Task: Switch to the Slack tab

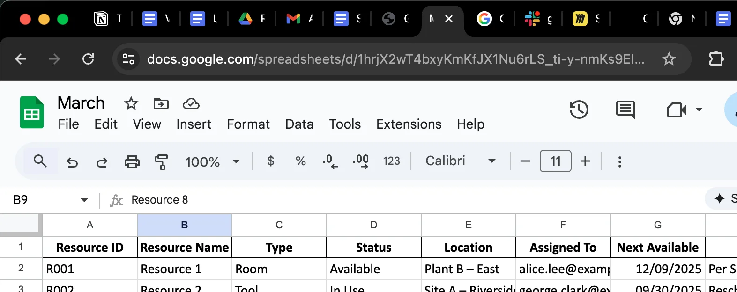Action: pyautogui.click(x=539, y=19)
